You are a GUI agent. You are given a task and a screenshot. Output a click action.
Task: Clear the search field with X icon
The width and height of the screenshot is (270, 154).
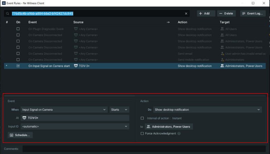pyautogui.click(x=186, y=14)
